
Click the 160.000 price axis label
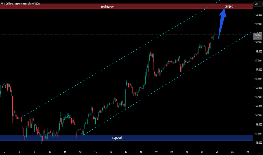click(x=258, y=15)
